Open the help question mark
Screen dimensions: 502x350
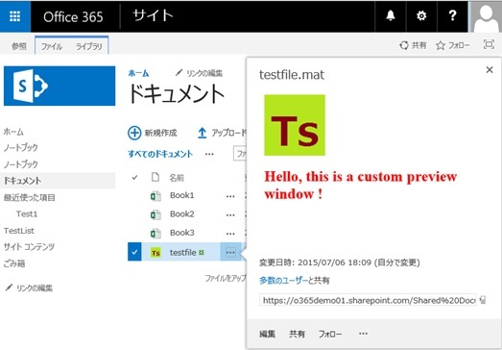coord(452,15)
